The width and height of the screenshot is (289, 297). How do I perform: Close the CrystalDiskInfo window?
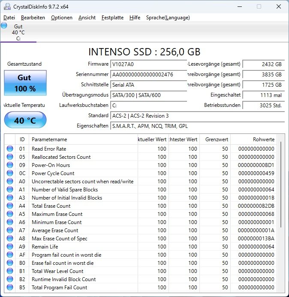[279, 6]
